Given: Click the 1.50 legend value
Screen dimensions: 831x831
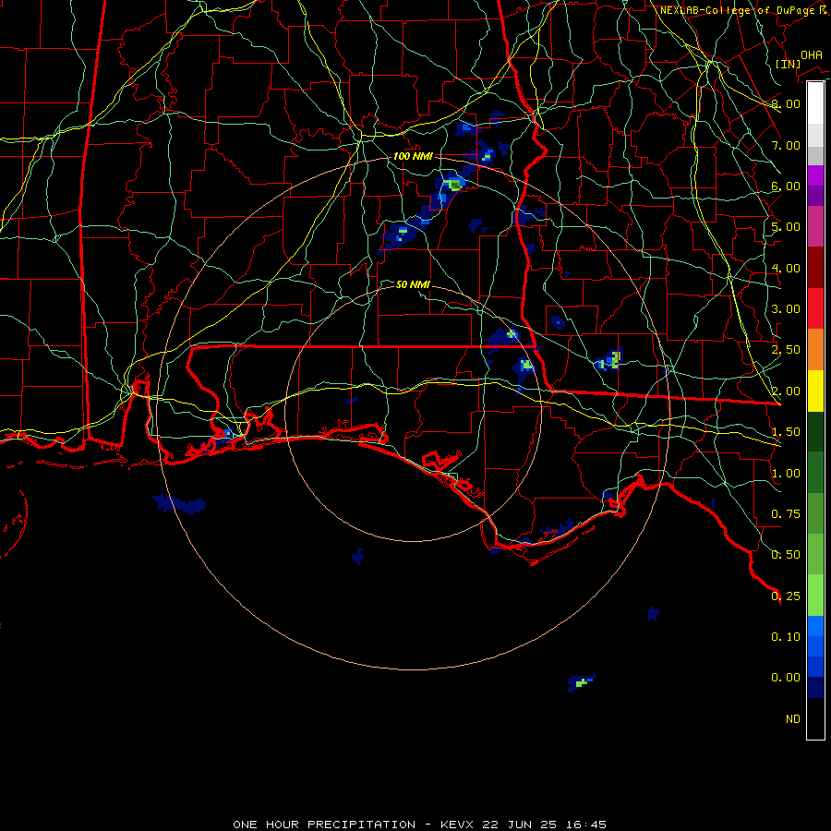Looking at the screenshot, I should coord(786,432).
